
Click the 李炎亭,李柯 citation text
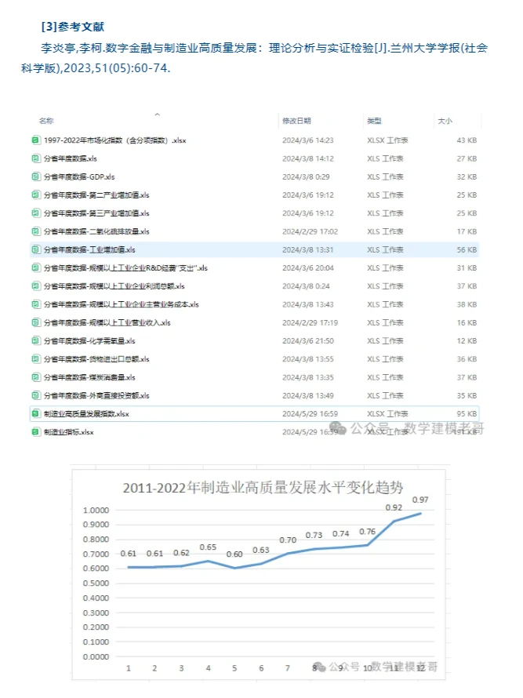tap(254, 58)
